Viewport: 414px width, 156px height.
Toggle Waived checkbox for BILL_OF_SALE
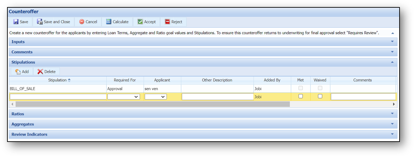(x=320, y=88)
